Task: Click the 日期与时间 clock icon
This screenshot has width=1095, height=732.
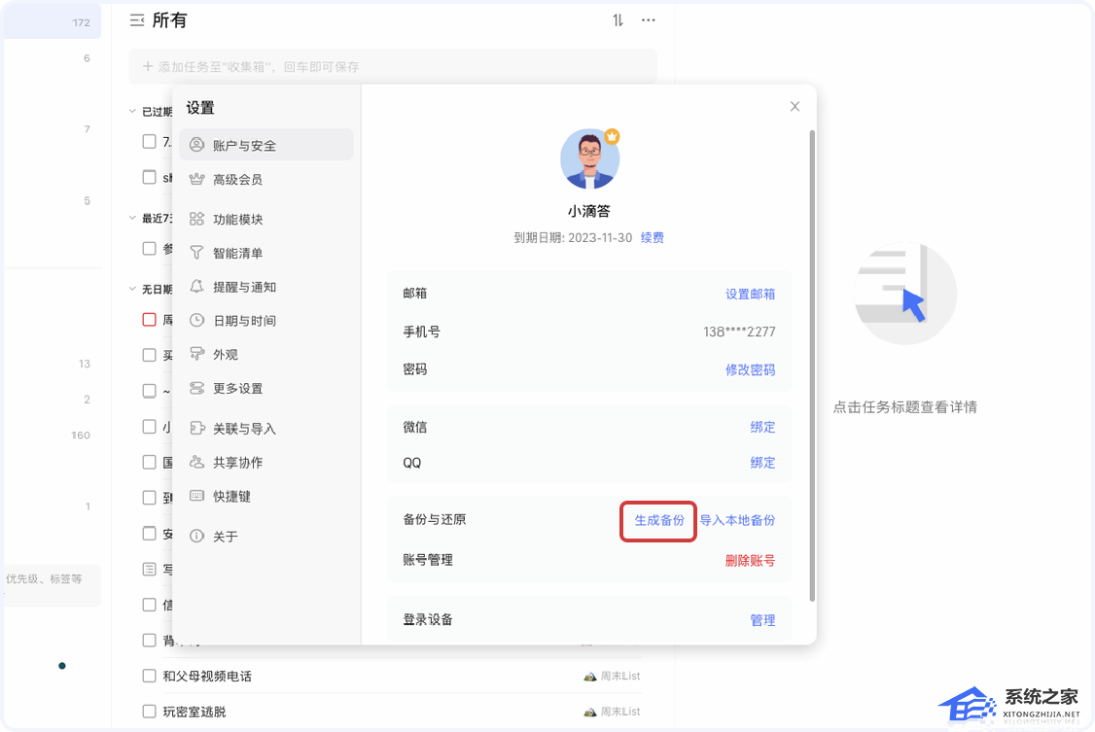Action: pos(196,320)
